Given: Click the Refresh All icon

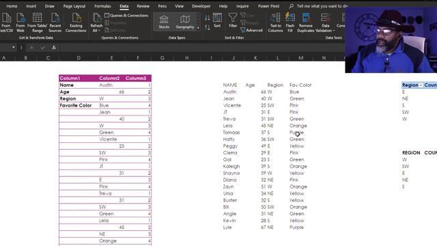Looking at the screenshot, I should pyautogui.click(x=97, y=18).
